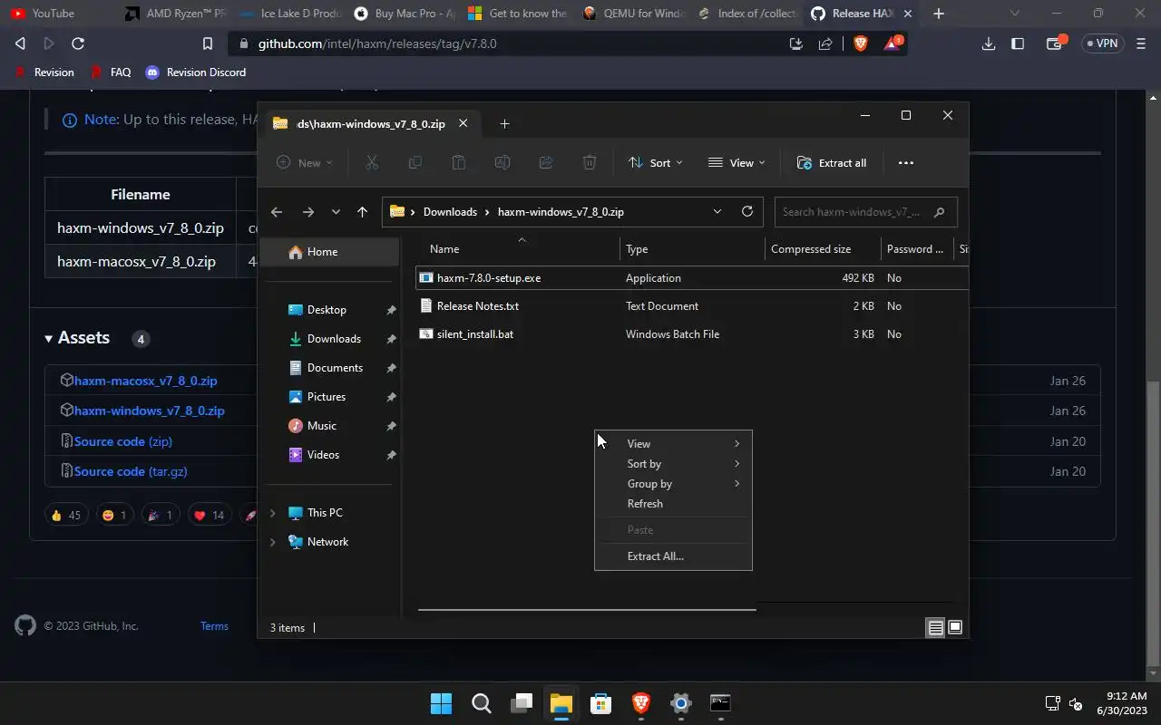
Task: Go forward in File Explorer
Action: pos(308,211)
